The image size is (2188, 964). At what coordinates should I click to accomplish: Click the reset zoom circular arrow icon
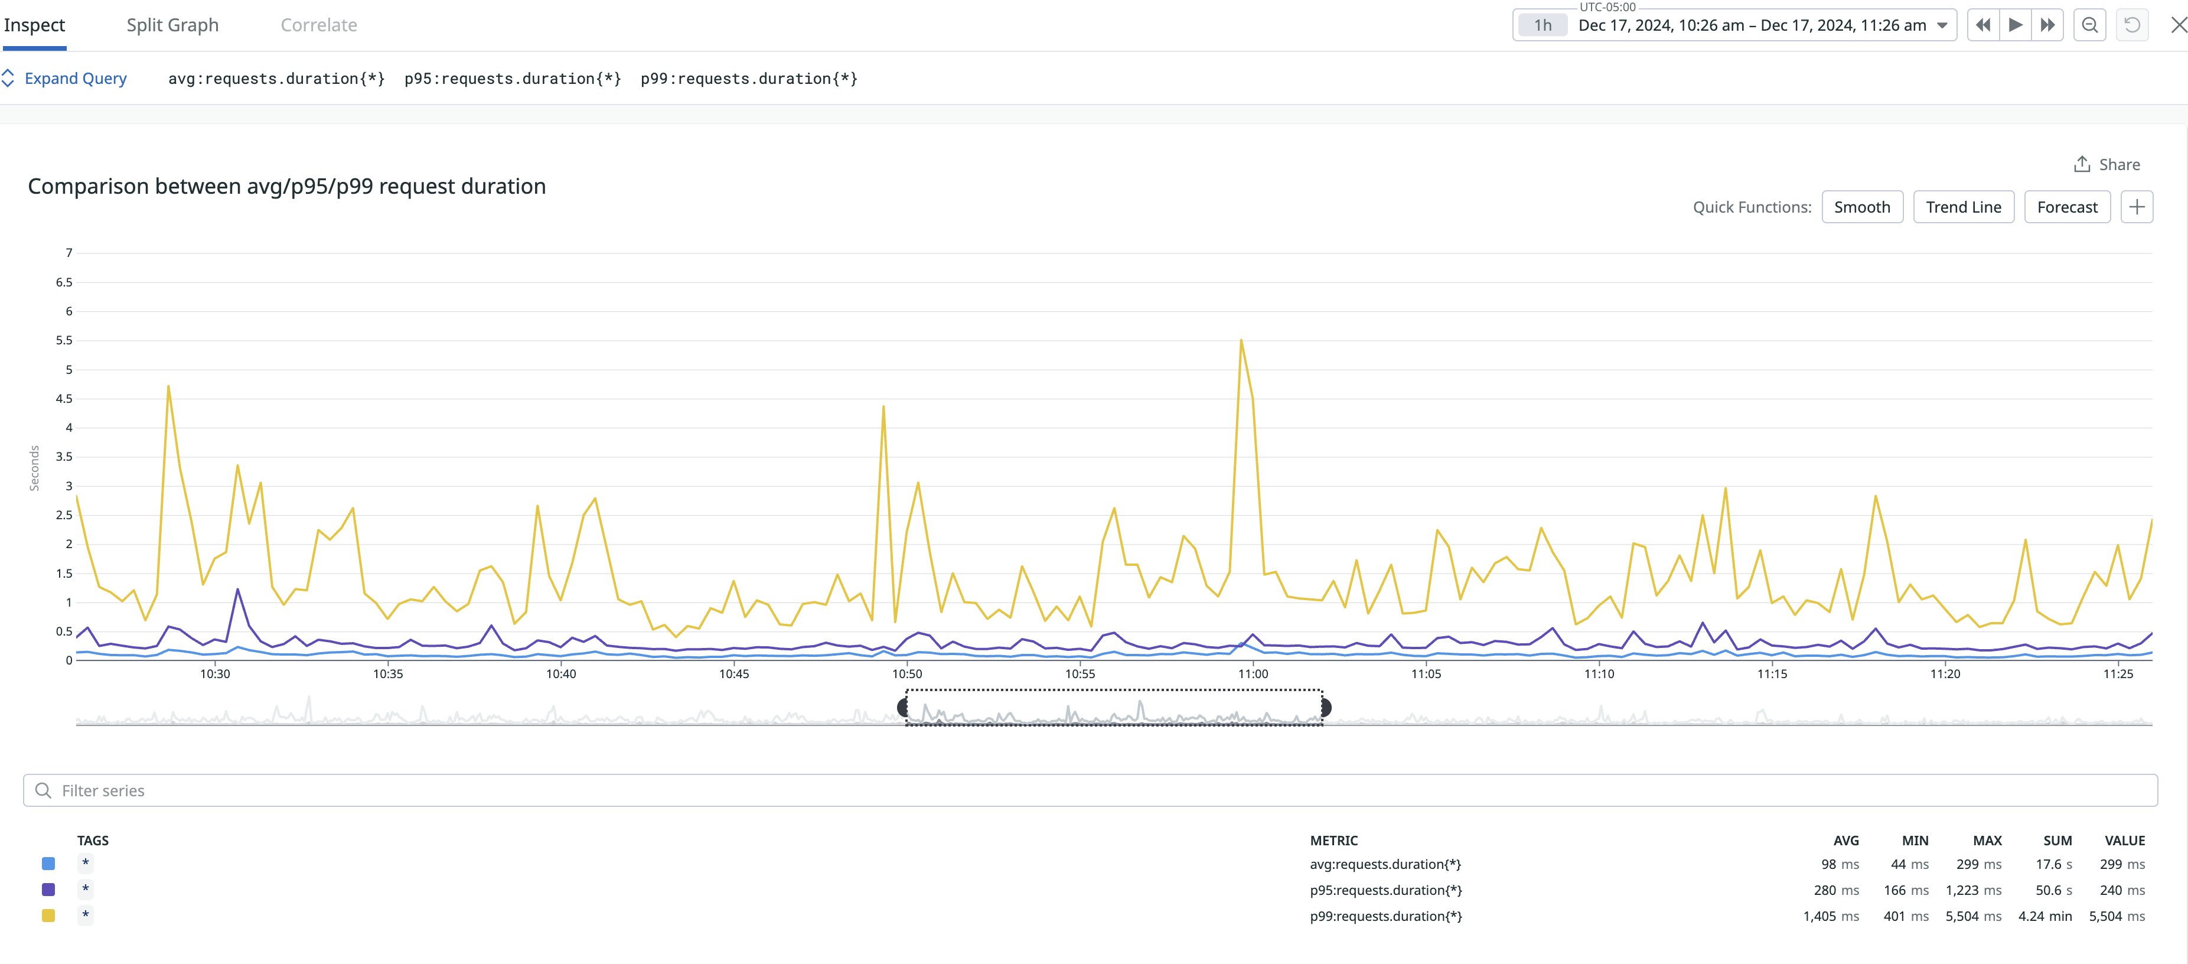[2132, 25]
